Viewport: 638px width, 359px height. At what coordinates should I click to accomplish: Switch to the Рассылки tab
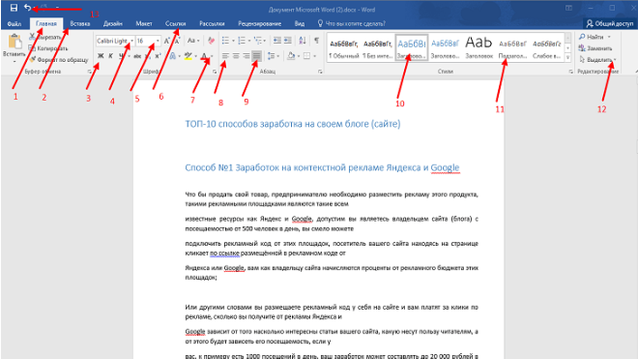[212, 23]
